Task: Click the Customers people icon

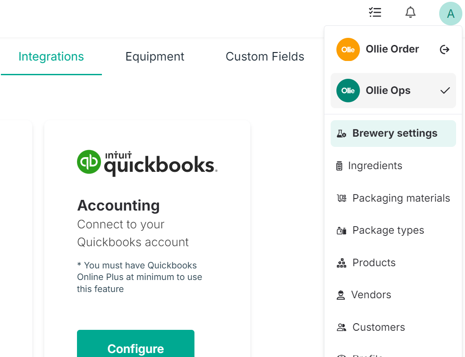Action: pyautogui.click(x=341, y=327)
